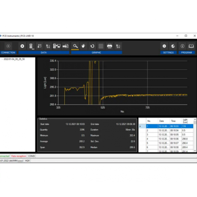
Task: Click the load data from file icon
Action: tap(40, 46)
